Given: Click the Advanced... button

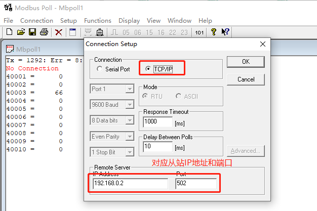Looking at the screenshot, I should [x=246, y=151].
